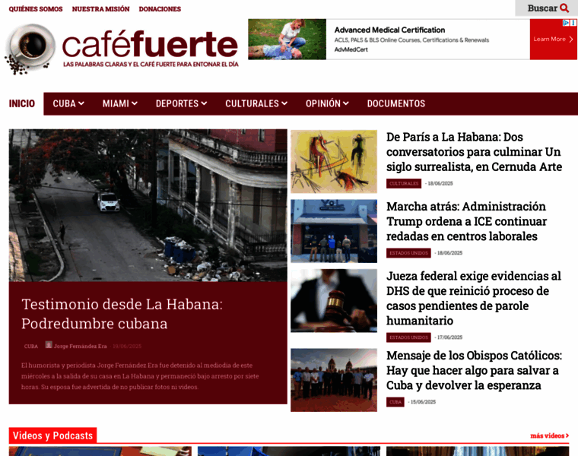Open the AdChoices info icon
Screen dimensions: 578x456
click(566, 23)
